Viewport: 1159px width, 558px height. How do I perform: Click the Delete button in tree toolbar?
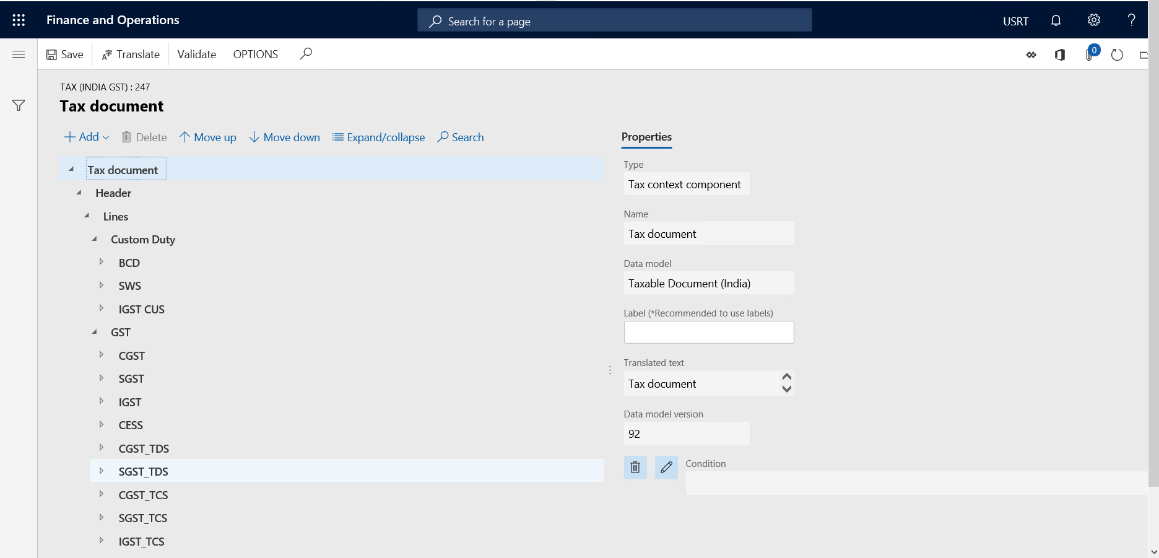(144, 137)
